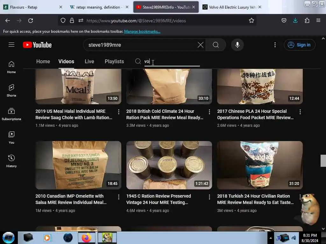Open the You section in sidebar
The height and width of the screenshot is (244, 326).
click(x=11, y=137)
